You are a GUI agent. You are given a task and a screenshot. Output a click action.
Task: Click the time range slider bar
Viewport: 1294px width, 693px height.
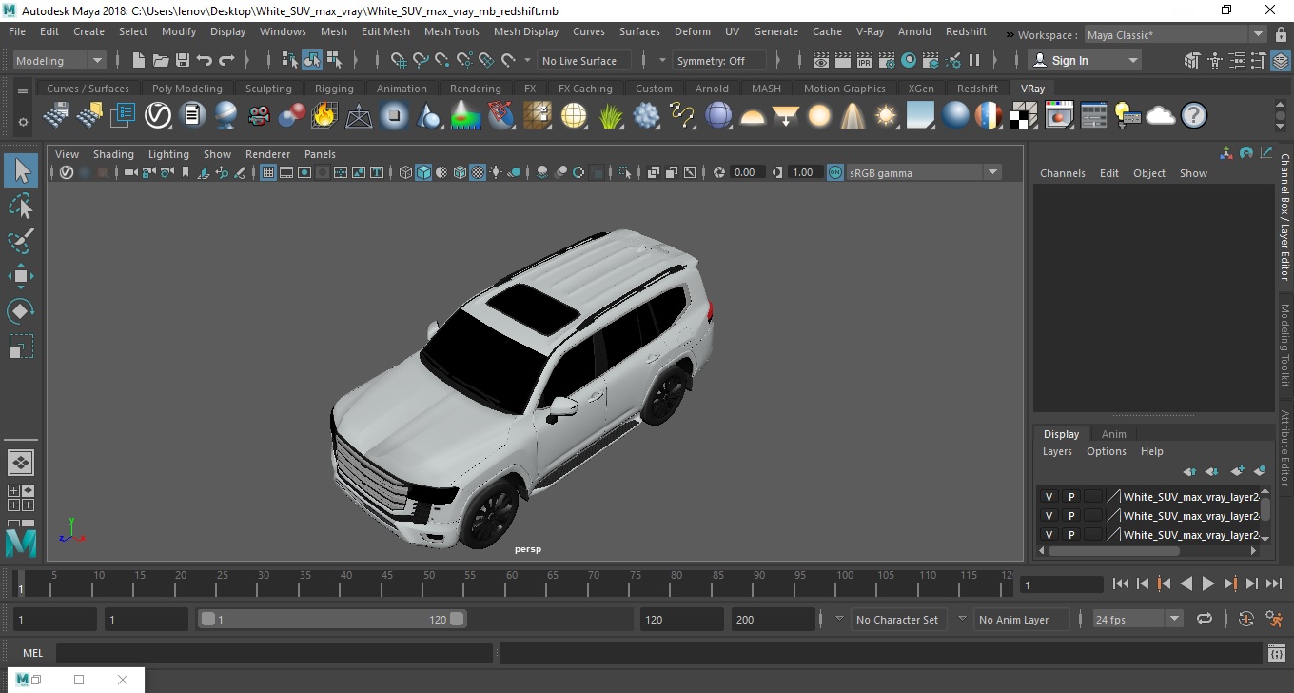point(332,619)
